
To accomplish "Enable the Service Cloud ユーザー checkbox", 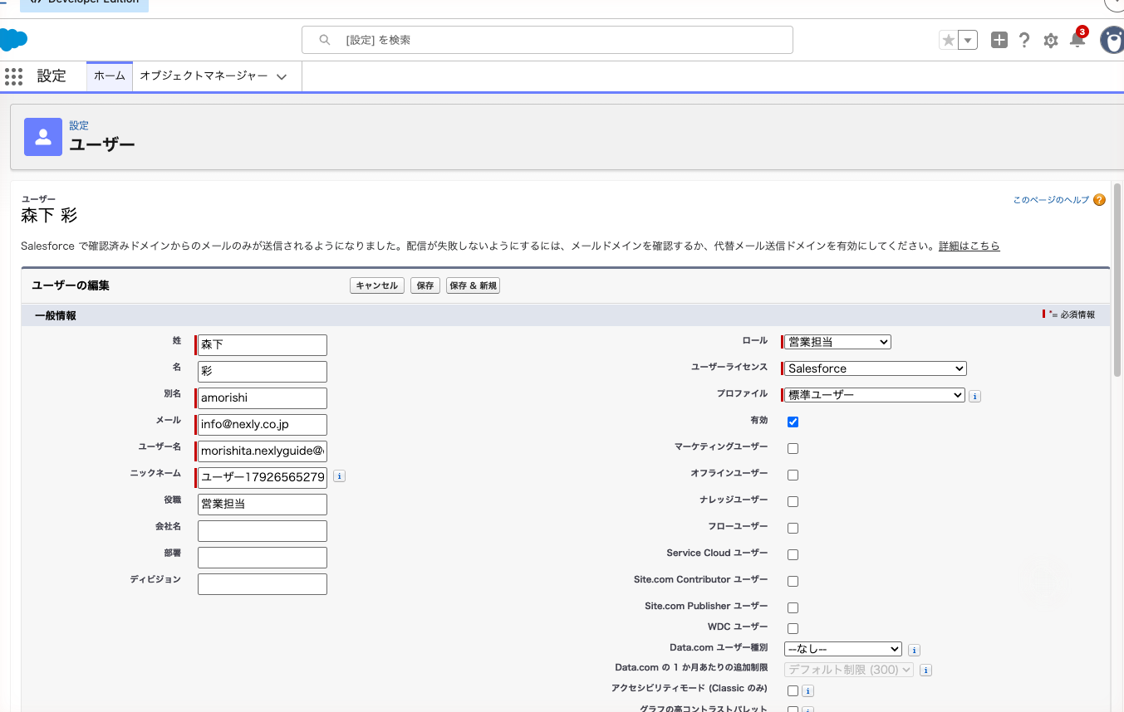I will [x=793, y=554].
